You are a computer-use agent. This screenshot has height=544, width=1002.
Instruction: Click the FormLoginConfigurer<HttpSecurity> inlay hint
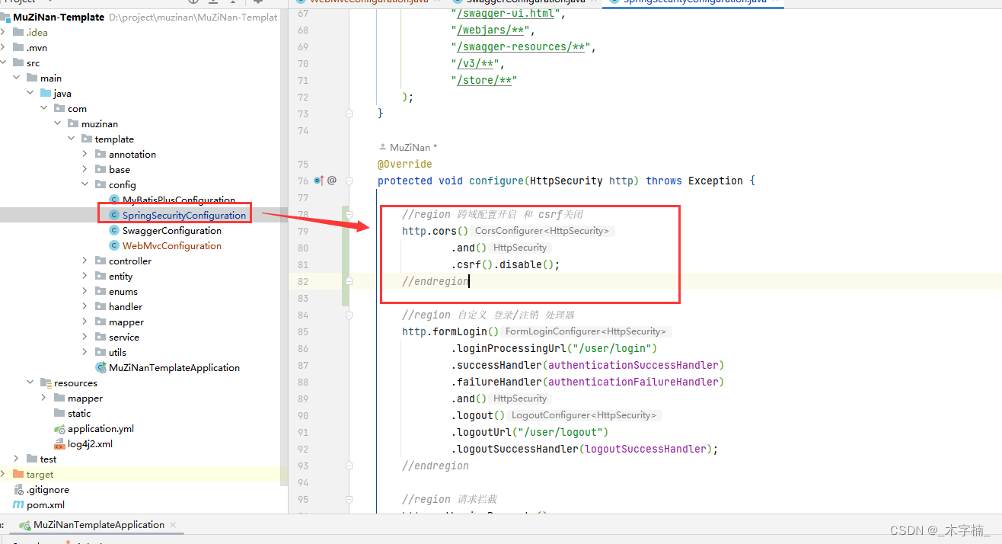(586, 331)
